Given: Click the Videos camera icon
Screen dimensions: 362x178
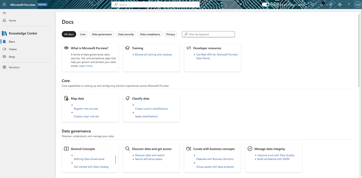Looking at the screenshot, I should tap(4, 49).
